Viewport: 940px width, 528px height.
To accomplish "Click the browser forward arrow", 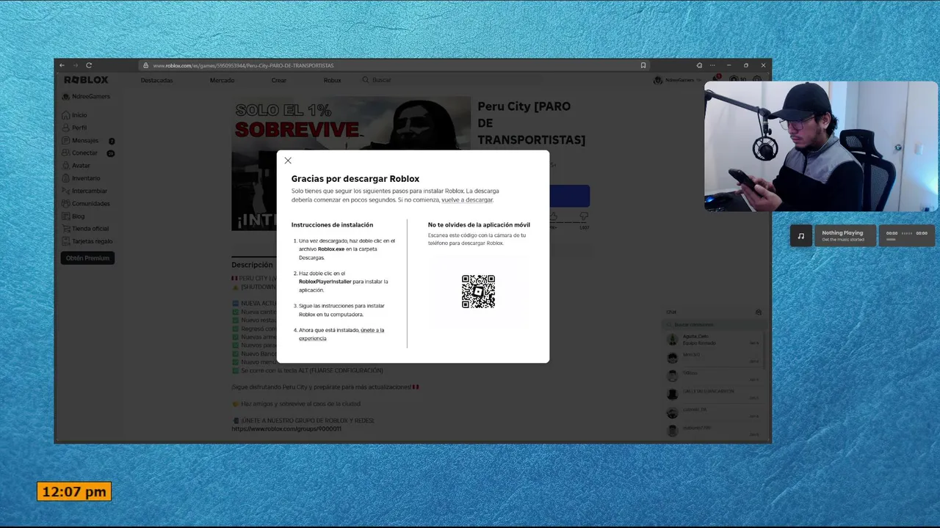I will 75,65.
